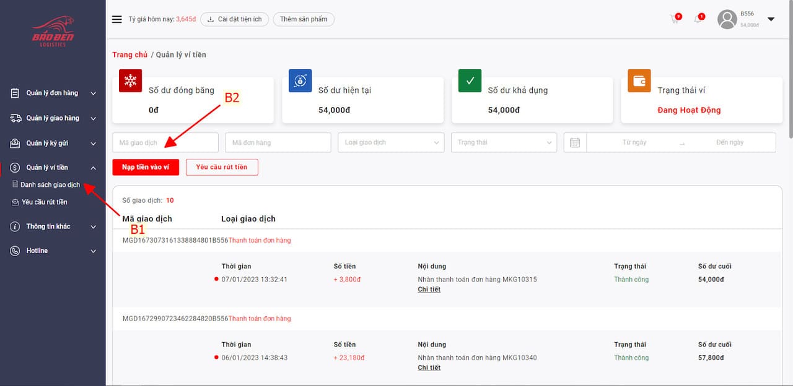Click the Yêu cầu rút tiền outlined button
The image size is (793, 386).
click(x=221, y=167)
